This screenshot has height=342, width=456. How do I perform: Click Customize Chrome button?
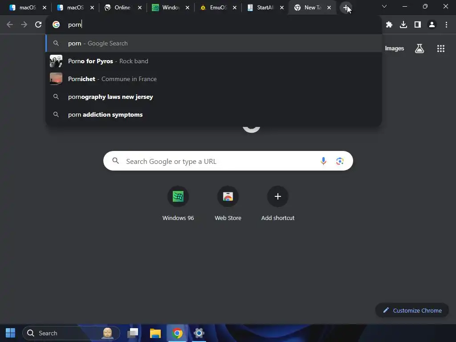(x=412, y=310)
